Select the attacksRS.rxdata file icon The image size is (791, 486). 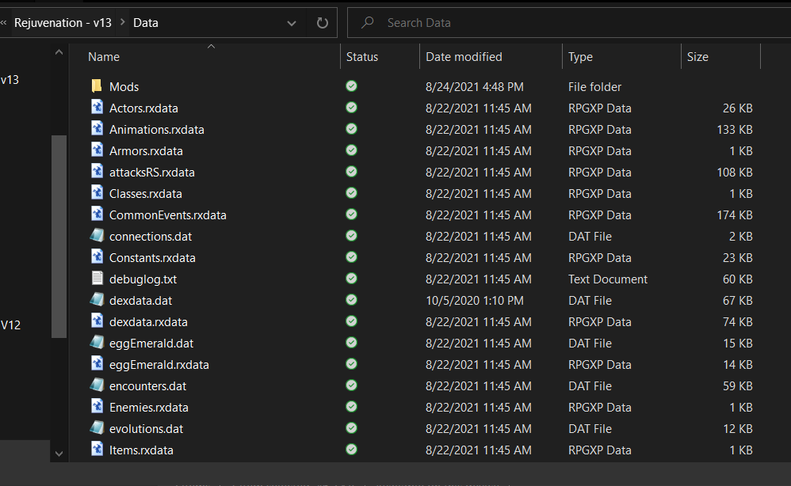coord(97,172)
